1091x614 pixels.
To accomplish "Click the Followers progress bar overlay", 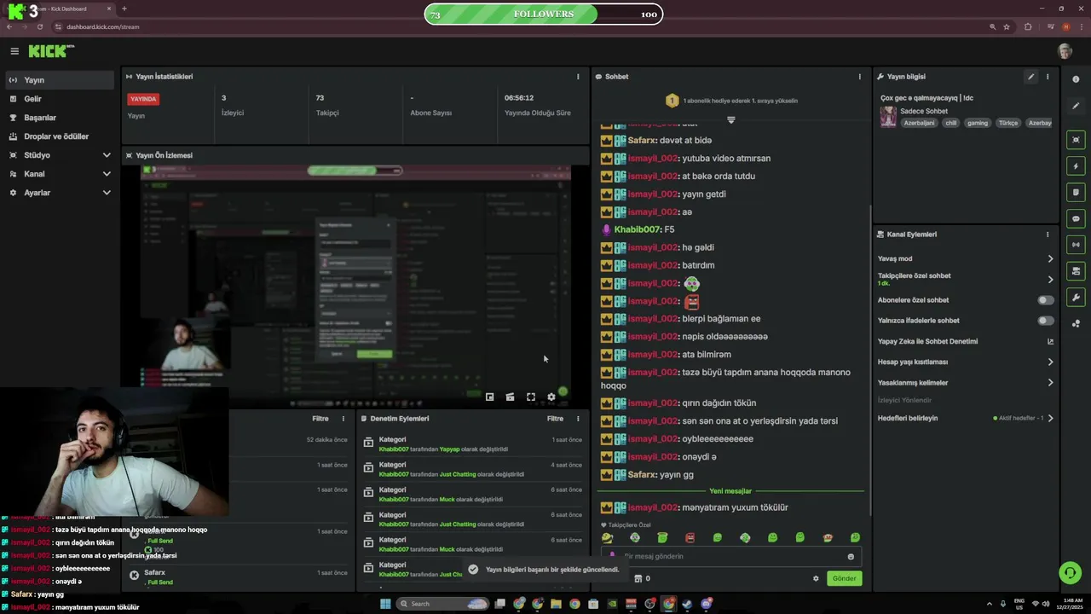I will [x=544, y=14].
